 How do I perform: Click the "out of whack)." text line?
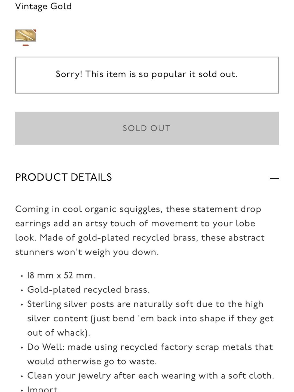point(59,333)
